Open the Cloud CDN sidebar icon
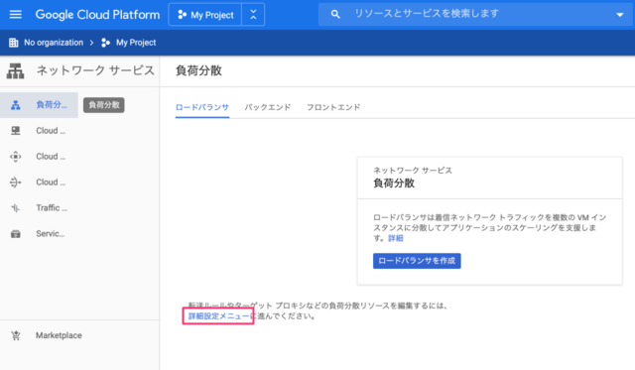Viewport: 635px width, 370px height. pyautogui.click(x=16, y=157)
